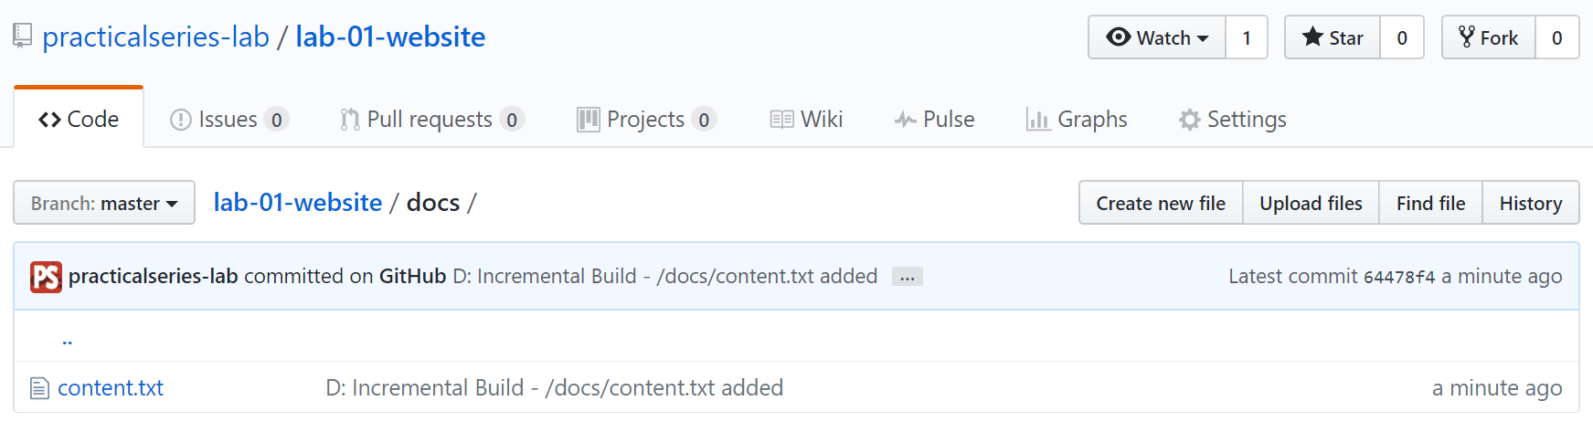The image size is (1593, 422).
Task: Expand the commit message ellipsis button
Action: [908, 277]
